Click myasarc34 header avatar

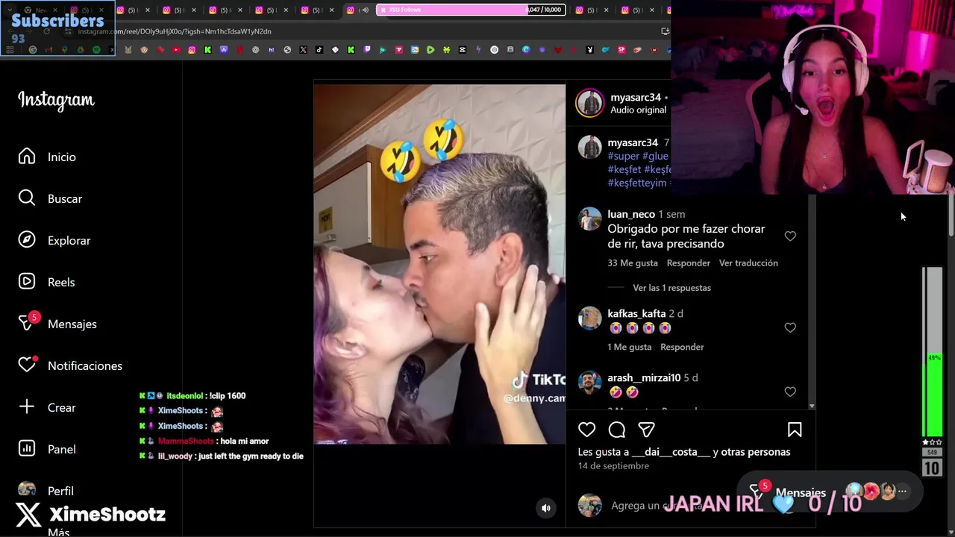click(x=589, y=103)
